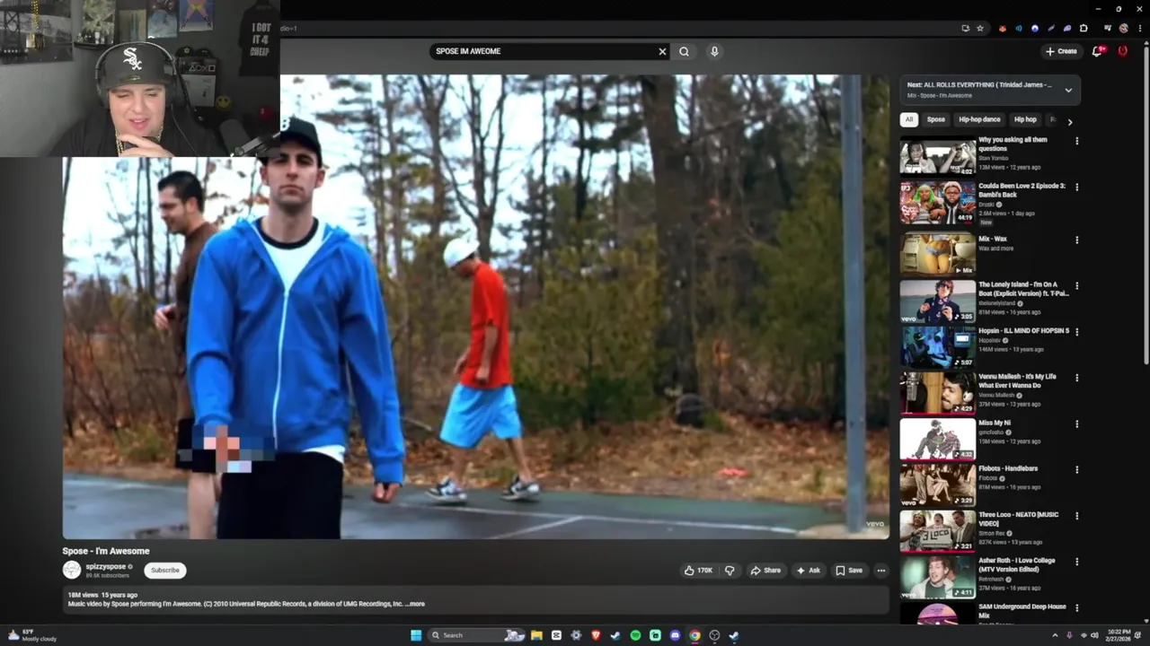Open Discord from the taskbar
Image resolution: width=1150 pixels, height=646 pixels.
[x=675, y=635]
